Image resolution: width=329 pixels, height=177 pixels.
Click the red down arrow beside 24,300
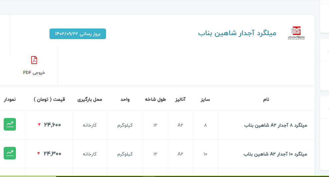pos(39,153)
